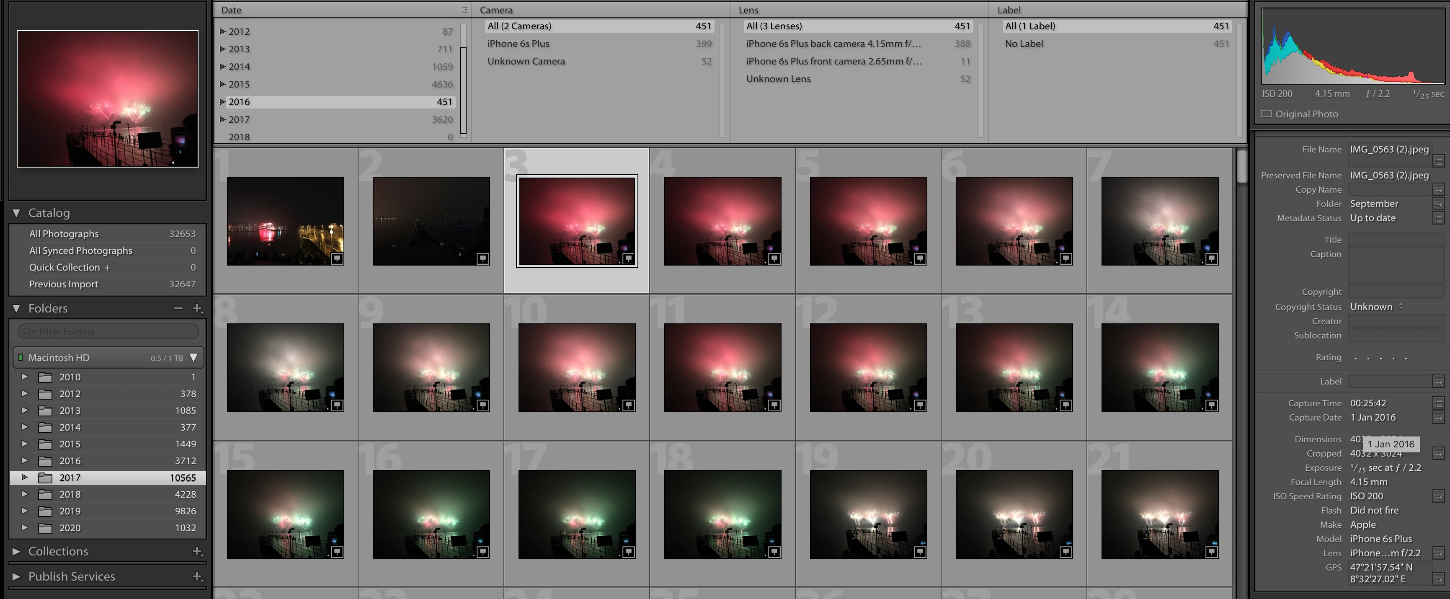Click the badge icon on thumbnail 1
The height and width of the screenshot is (599, 1450).
[337, 258]
